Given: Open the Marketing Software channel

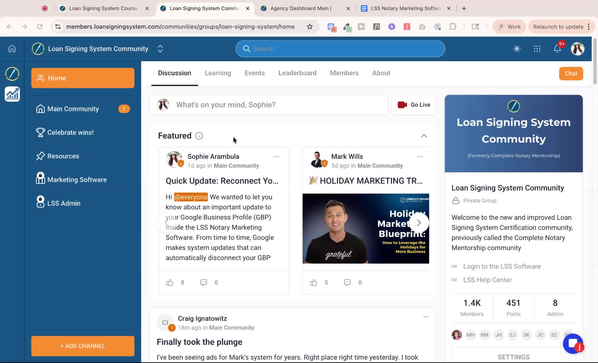Looking at the screenshot, I should point(83,179).
